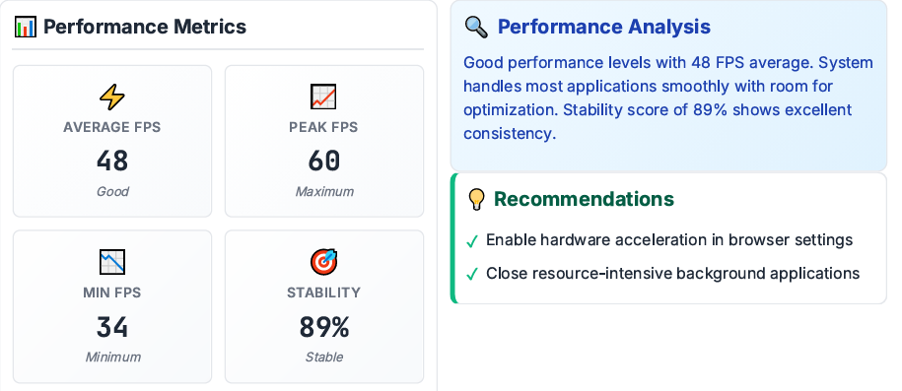Select the Min FPS value 34
The image size is (902, 391).
tap(112, 327)
